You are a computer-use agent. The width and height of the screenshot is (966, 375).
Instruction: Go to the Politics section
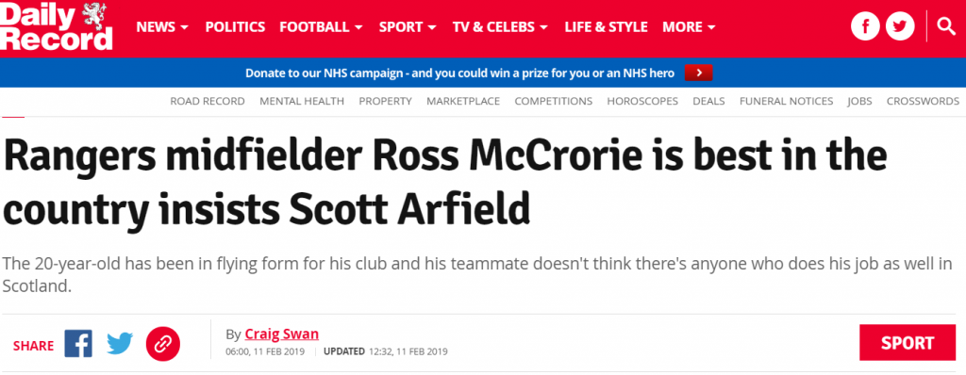click(235, 27)
